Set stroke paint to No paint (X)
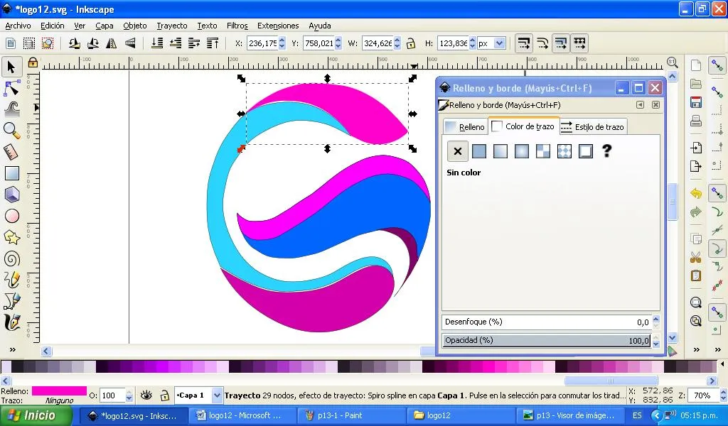Screen dimensions: 728x426 [457, 151]
